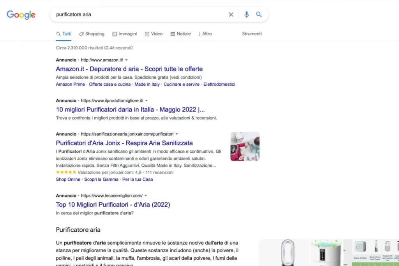Open the Made in Italy sitelink
Viewport: 399px width, 266px height.
(147, 84)
